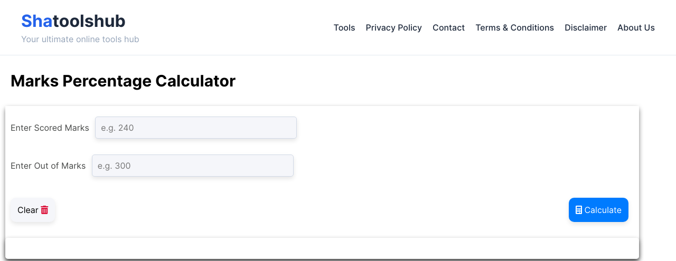Click the red trash icon on the Clear button
676x261 pixels.
(x=44, y=210)
